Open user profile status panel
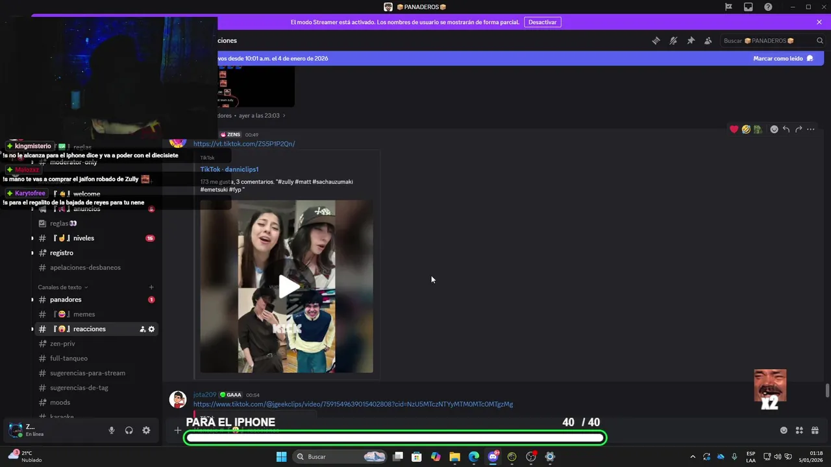 36,430
